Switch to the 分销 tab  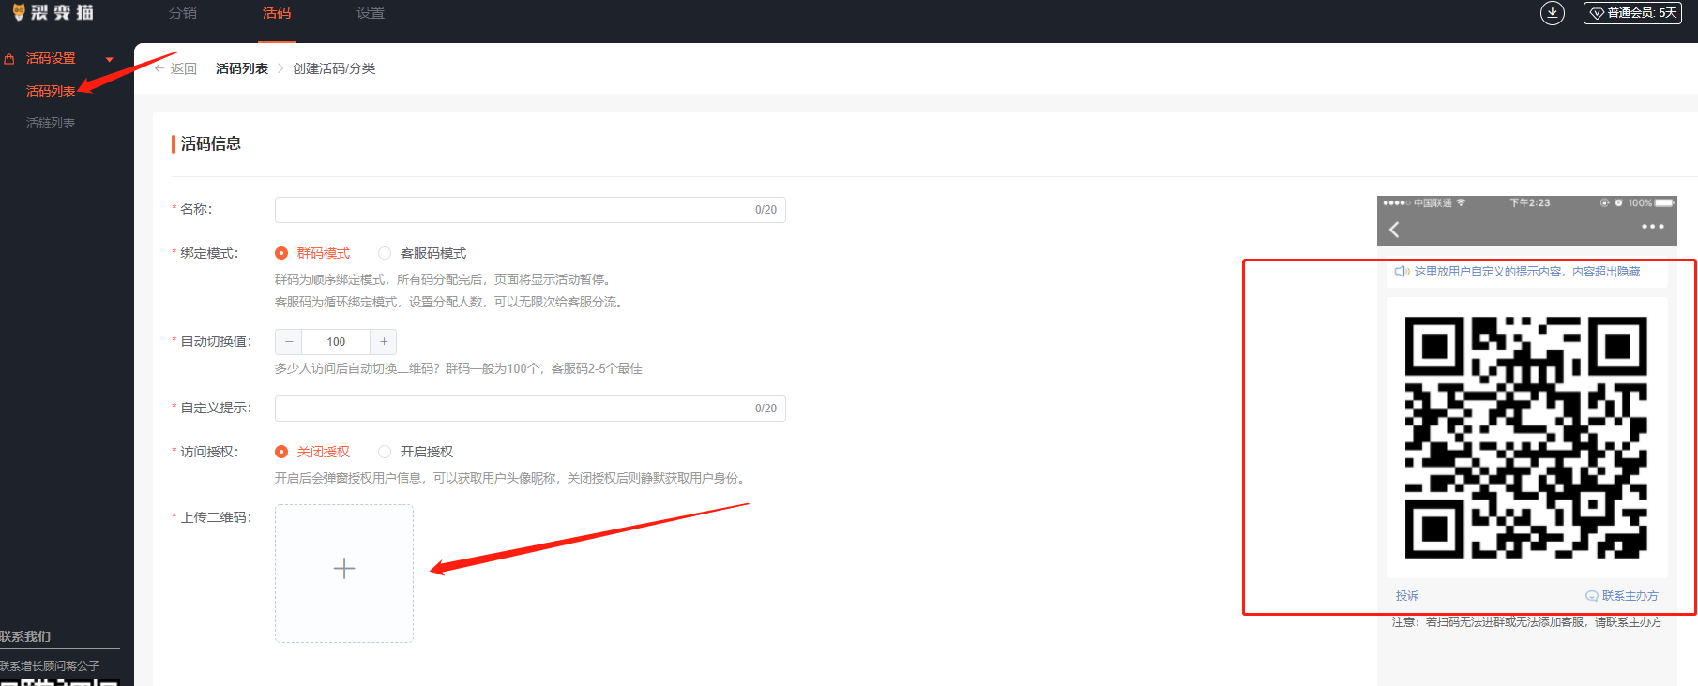(x=183, y=13)
